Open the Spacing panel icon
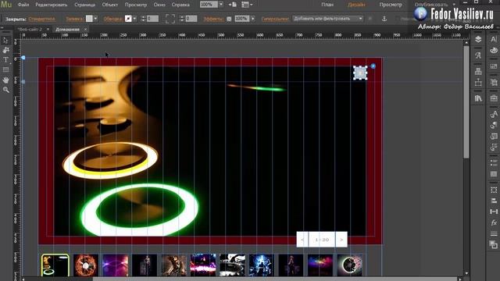The height and width of the screenshot is (281, 500). tap(494, 212)
